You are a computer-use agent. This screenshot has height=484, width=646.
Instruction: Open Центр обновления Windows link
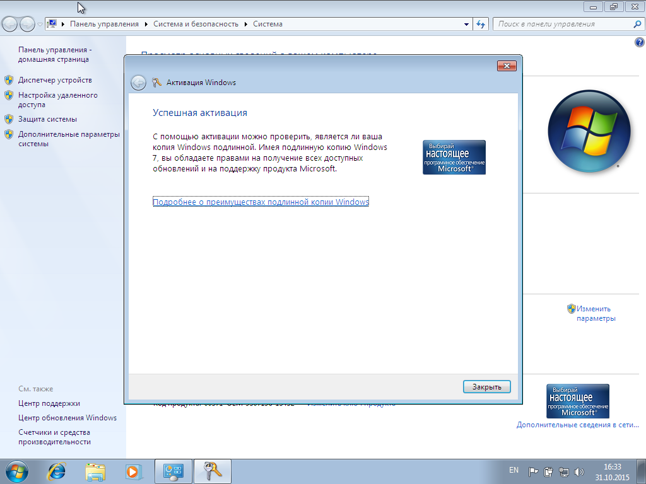pos(67,418)
